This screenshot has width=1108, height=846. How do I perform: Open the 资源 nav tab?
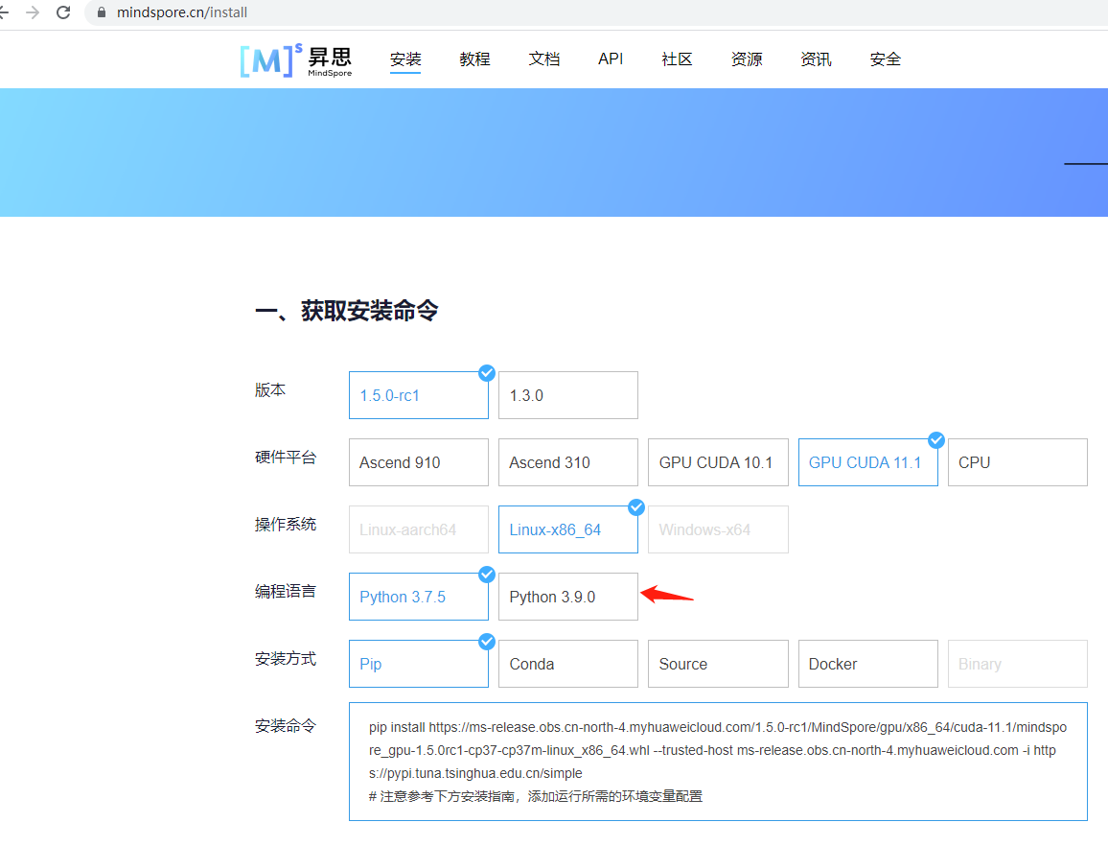click(x=747, y=59)
